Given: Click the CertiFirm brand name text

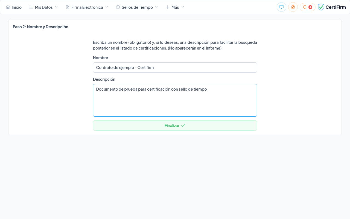Looking at the screenshot, I should (336, 7).
